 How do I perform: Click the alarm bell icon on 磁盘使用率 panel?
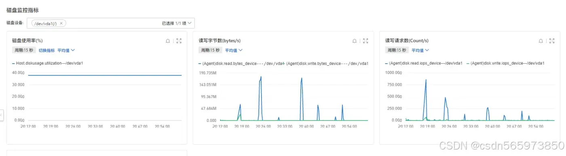pos(168,41)
